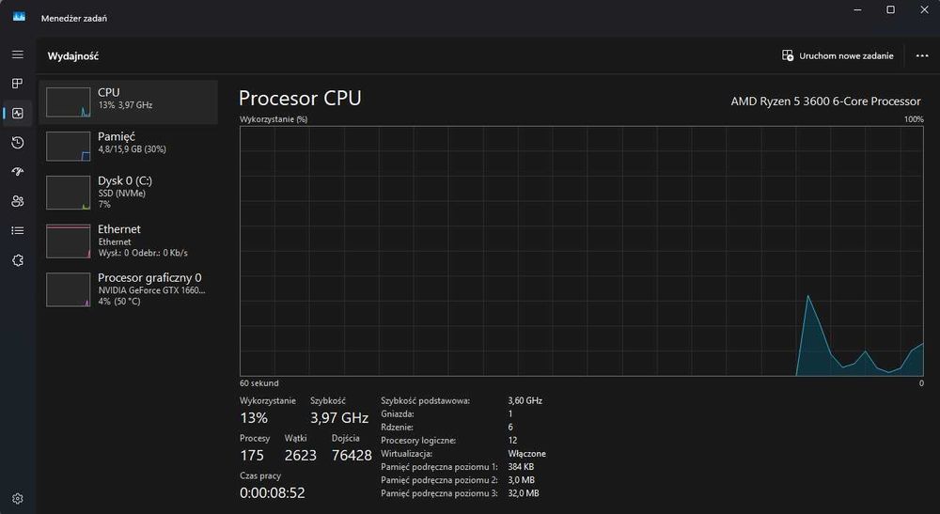Switch to the Details list icon

17,230
